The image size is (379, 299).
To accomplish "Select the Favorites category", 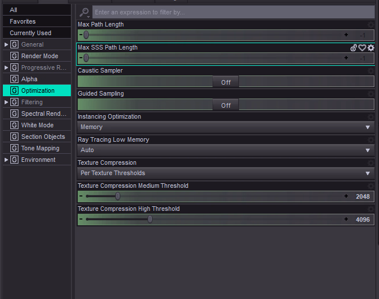I will pyautogui.click(x=37, y=21).
